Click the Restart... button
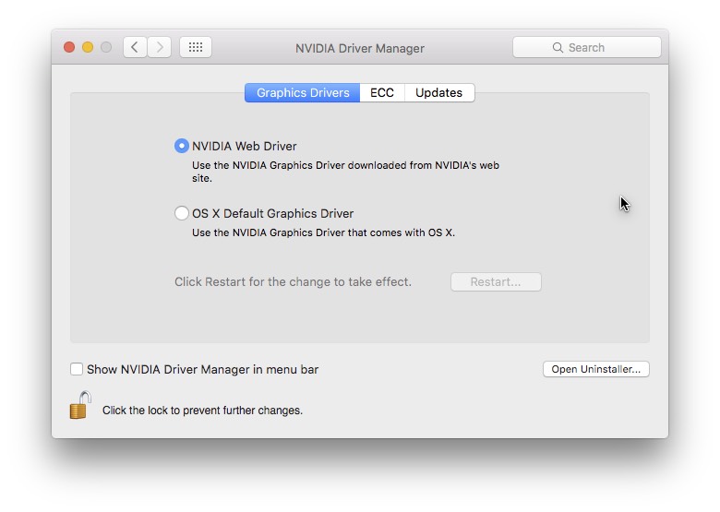 (x=496, y=281)
